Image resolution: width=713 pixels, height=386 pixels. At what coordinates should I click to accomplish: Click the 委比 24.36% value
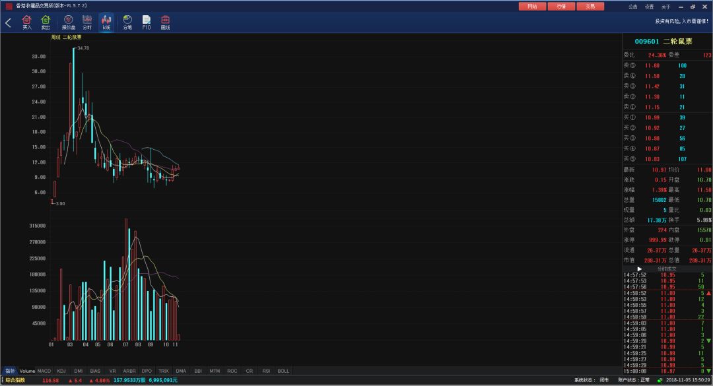(657, 55)
